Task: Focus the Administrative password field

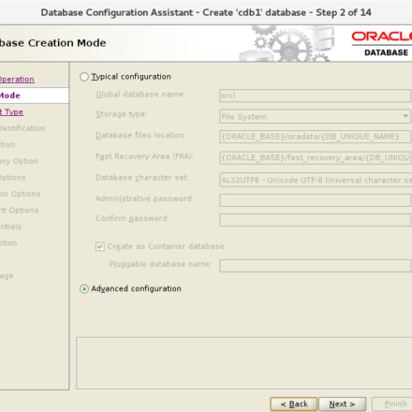Action: pos(315,200)
